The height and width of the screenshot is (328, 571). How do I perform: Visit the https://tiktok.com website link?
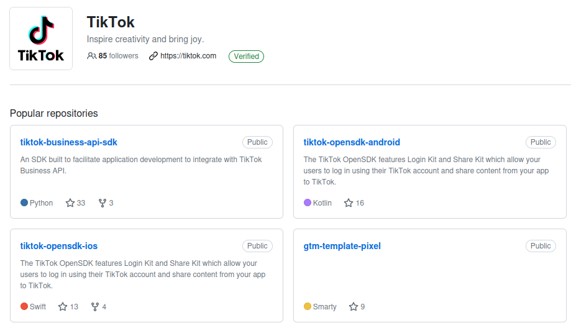188,56
